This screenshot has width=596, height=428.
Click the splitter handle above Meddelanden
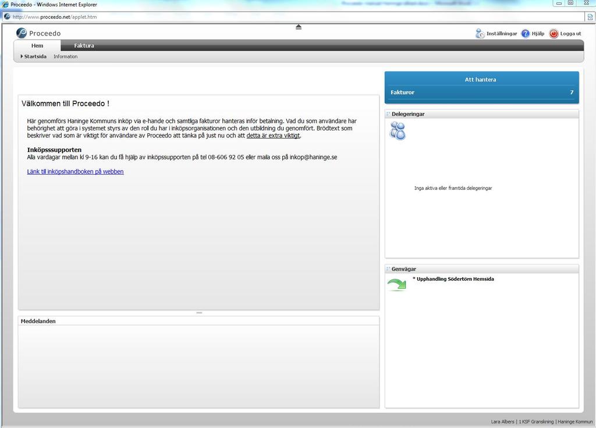(x=199, y=313)
